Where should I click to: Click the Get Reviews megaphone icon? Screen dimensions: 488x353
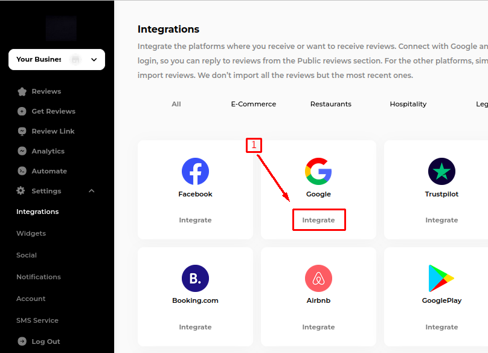22,111
